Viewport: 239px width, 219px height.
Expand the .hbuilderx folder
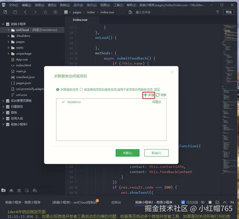(8, 36)
